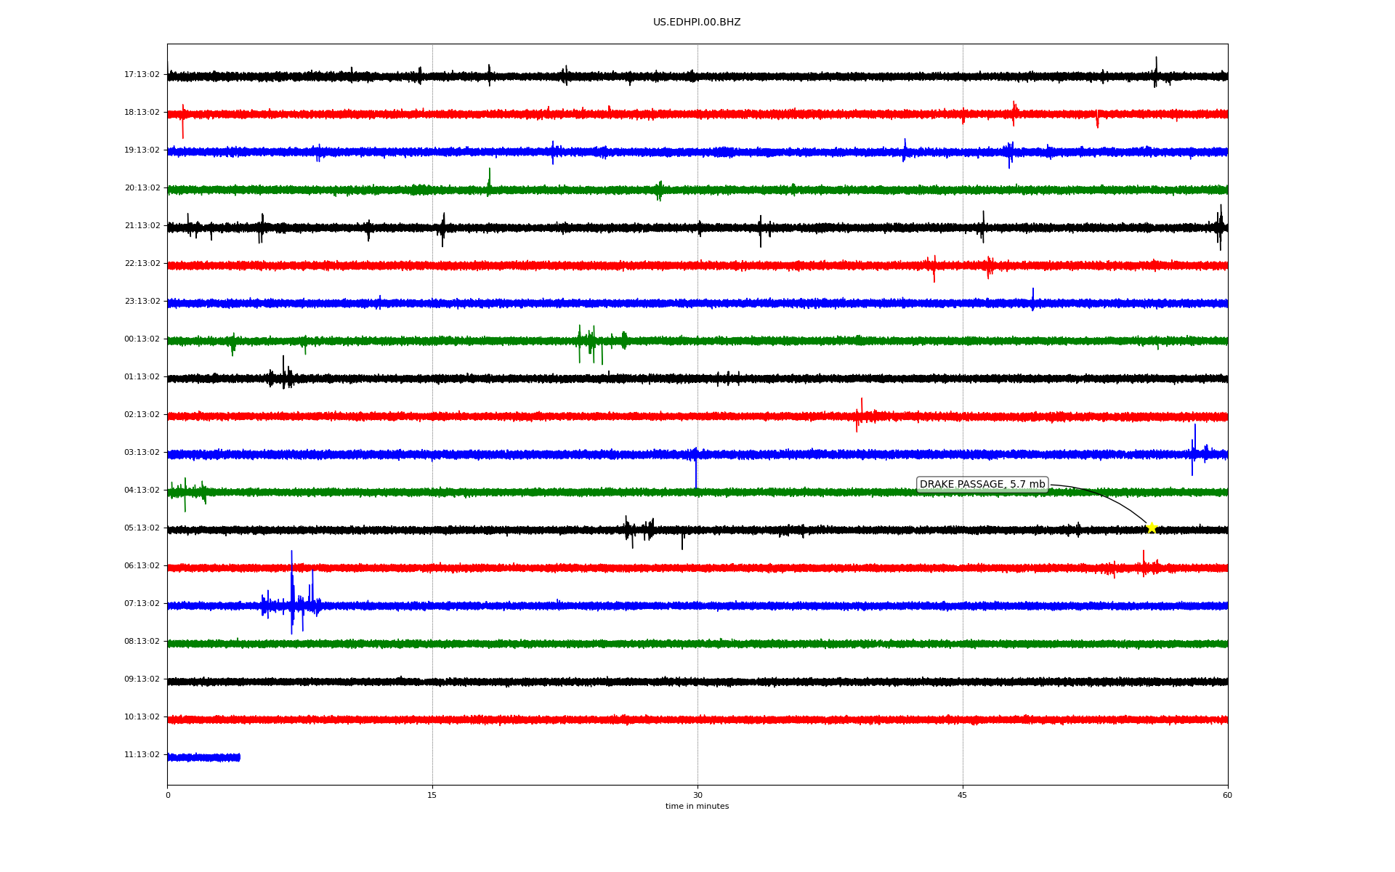1395x872 pixels.
Task: Select the 09:13:02 time label
Action: (142, 679)
